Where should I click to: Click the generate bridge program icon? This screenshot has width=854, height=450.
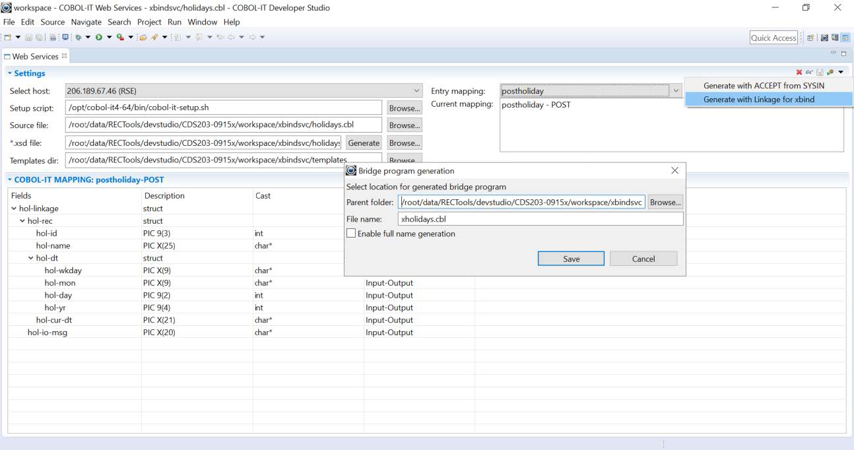830,71
